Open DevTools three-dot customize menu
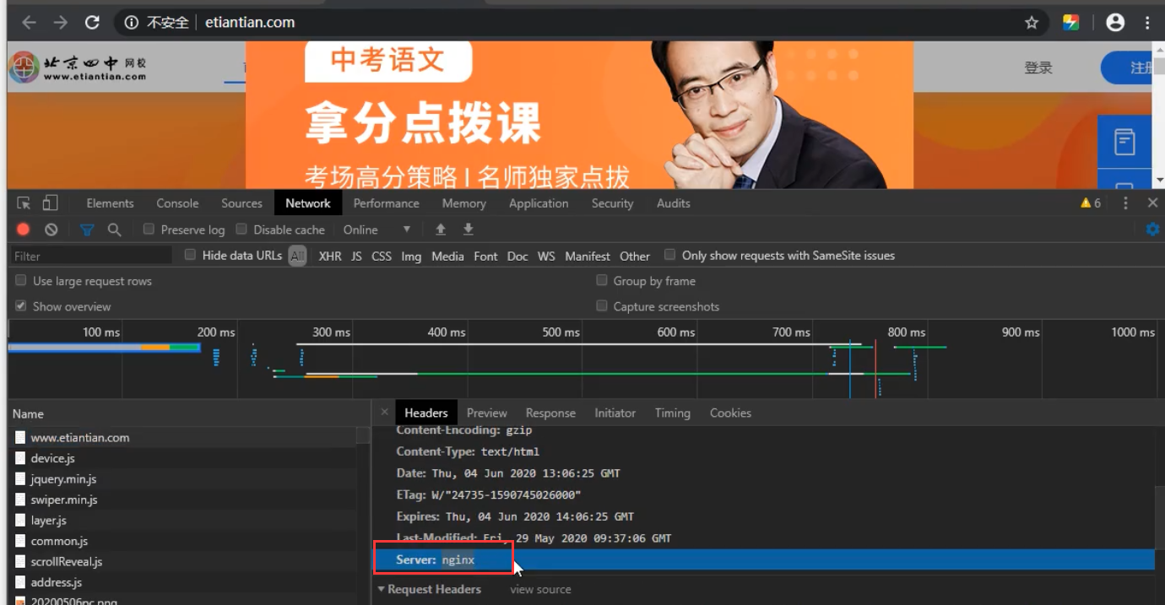1165x605 pixels. 1125,203
